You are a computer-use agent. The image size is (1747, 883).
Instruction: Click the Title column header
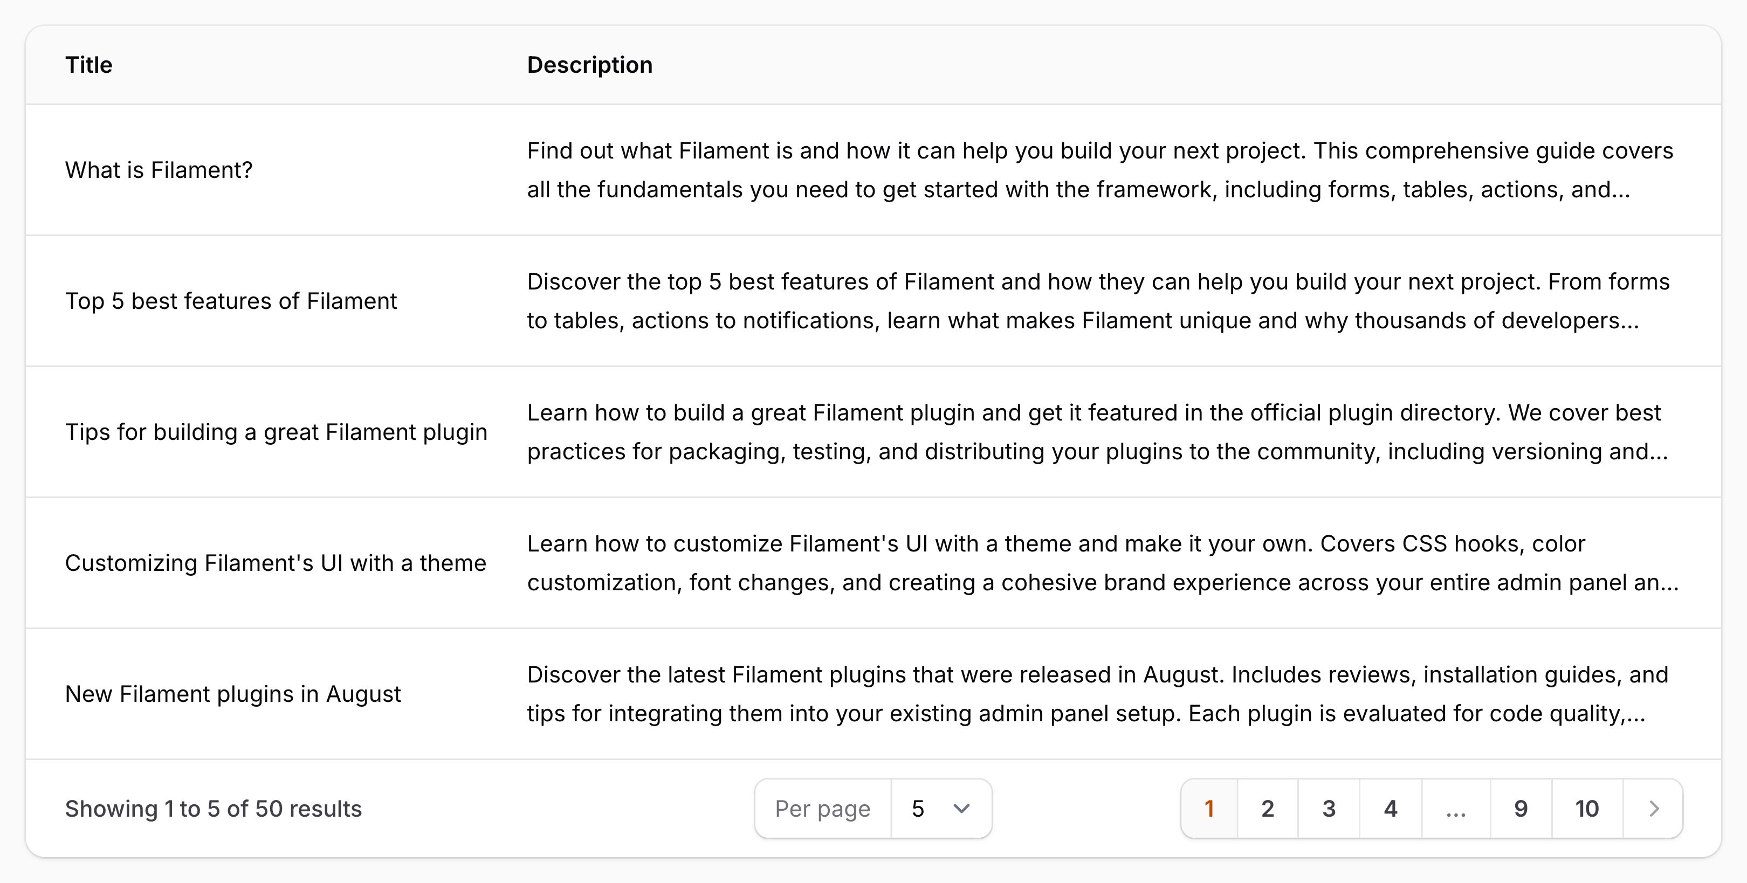pos(89,65)
